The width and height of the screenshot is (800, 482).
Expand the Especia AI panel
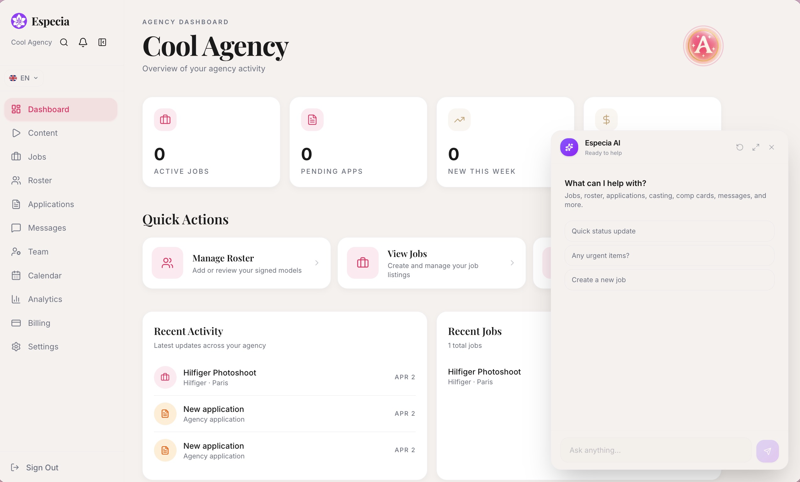[x=756, y=147]
